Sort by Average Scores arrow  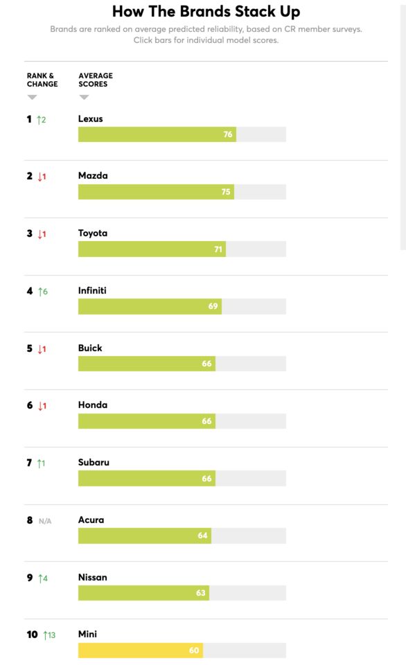coord(84,97)
